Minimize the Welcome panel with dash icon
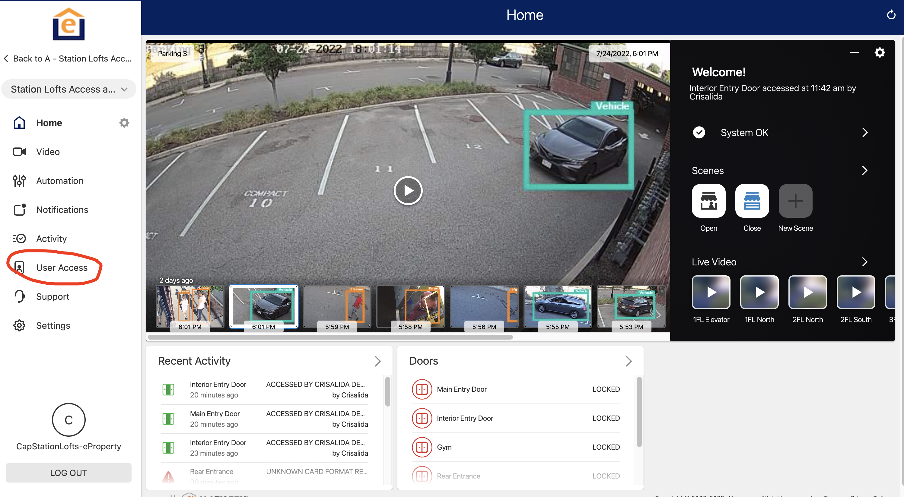The width and height of the screenshot is (904, 497). coord(854,53)
